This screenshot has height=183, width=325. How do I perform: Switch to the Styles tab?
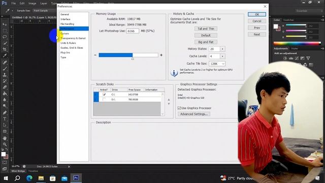(295, 49)
